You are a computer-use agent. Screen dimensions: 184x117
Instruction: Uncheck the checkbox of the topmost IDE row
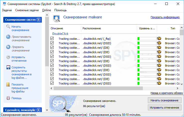click(52, 47)
